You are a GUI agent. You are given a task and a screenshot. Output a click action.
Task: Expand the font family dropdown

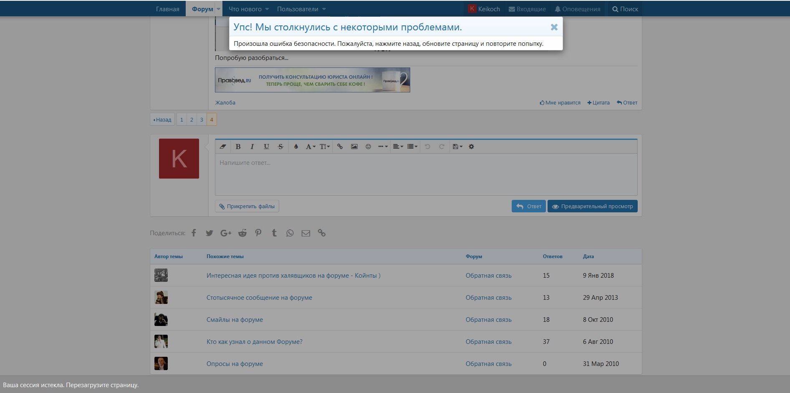tap(310, 147)
